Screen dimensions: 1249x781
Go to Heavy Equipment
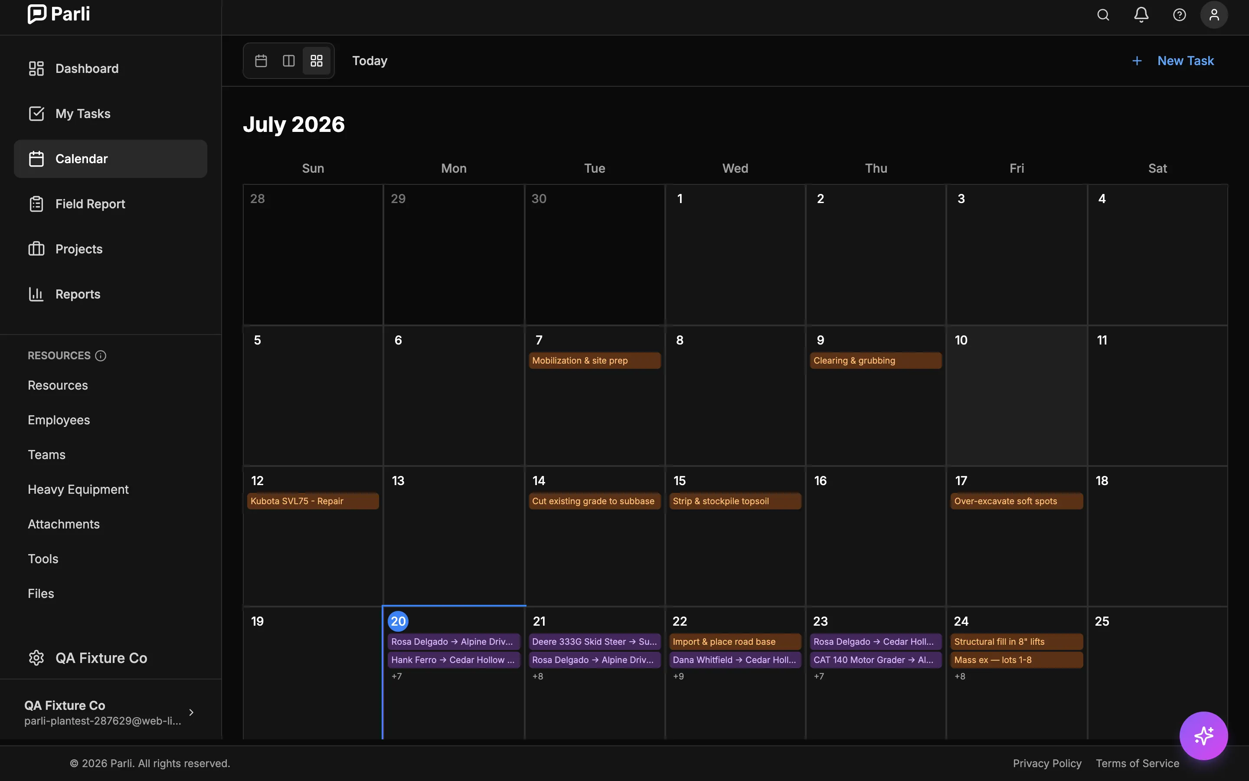(x=78, y=490)
